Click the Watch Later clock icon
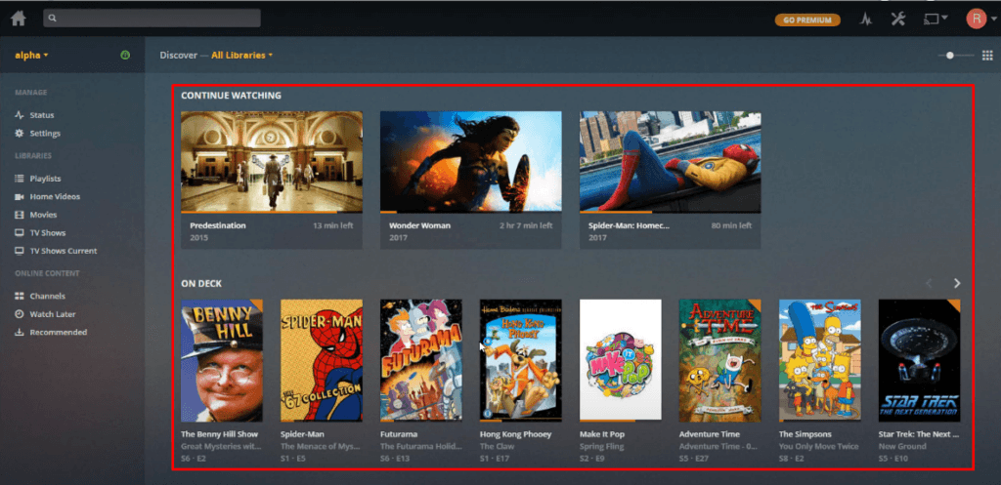Viewport: 1001px width, 485px height. click(x=20, y=314)
